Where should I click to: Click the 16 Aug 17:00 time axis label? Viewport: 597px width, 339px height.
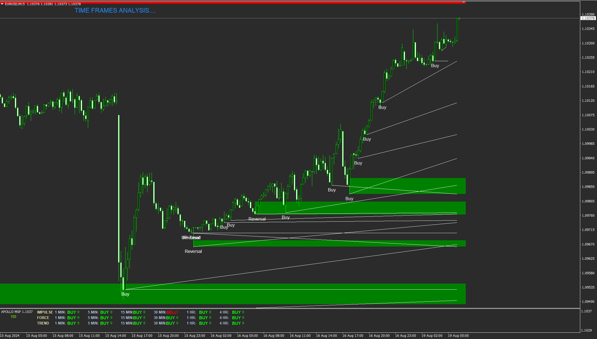click(x=353, y=336)
